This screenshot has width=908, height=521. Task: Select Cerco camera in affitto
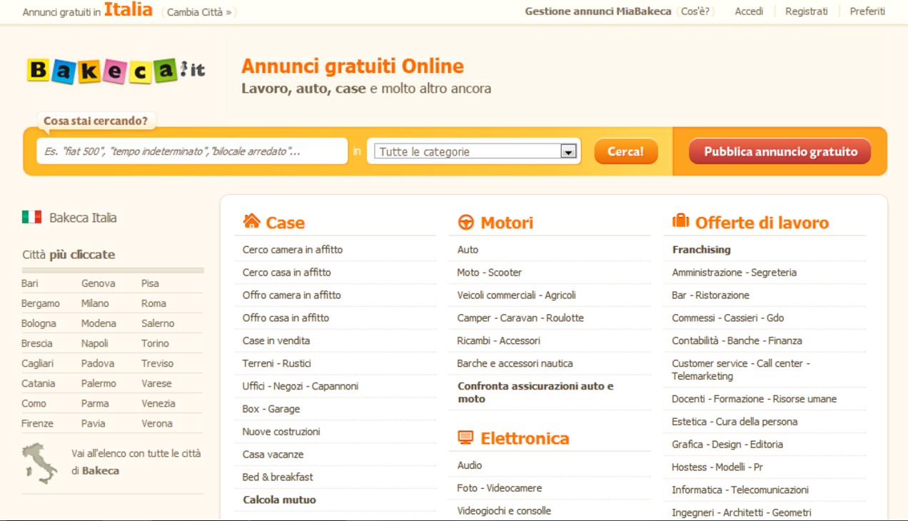point(293,250)
